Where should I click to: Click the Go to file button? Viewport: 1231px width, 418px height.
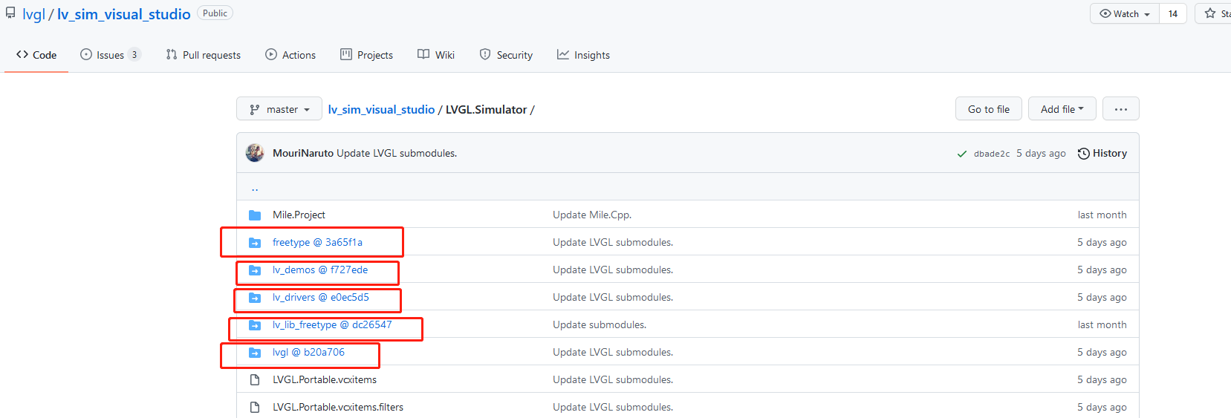[989, 109]
